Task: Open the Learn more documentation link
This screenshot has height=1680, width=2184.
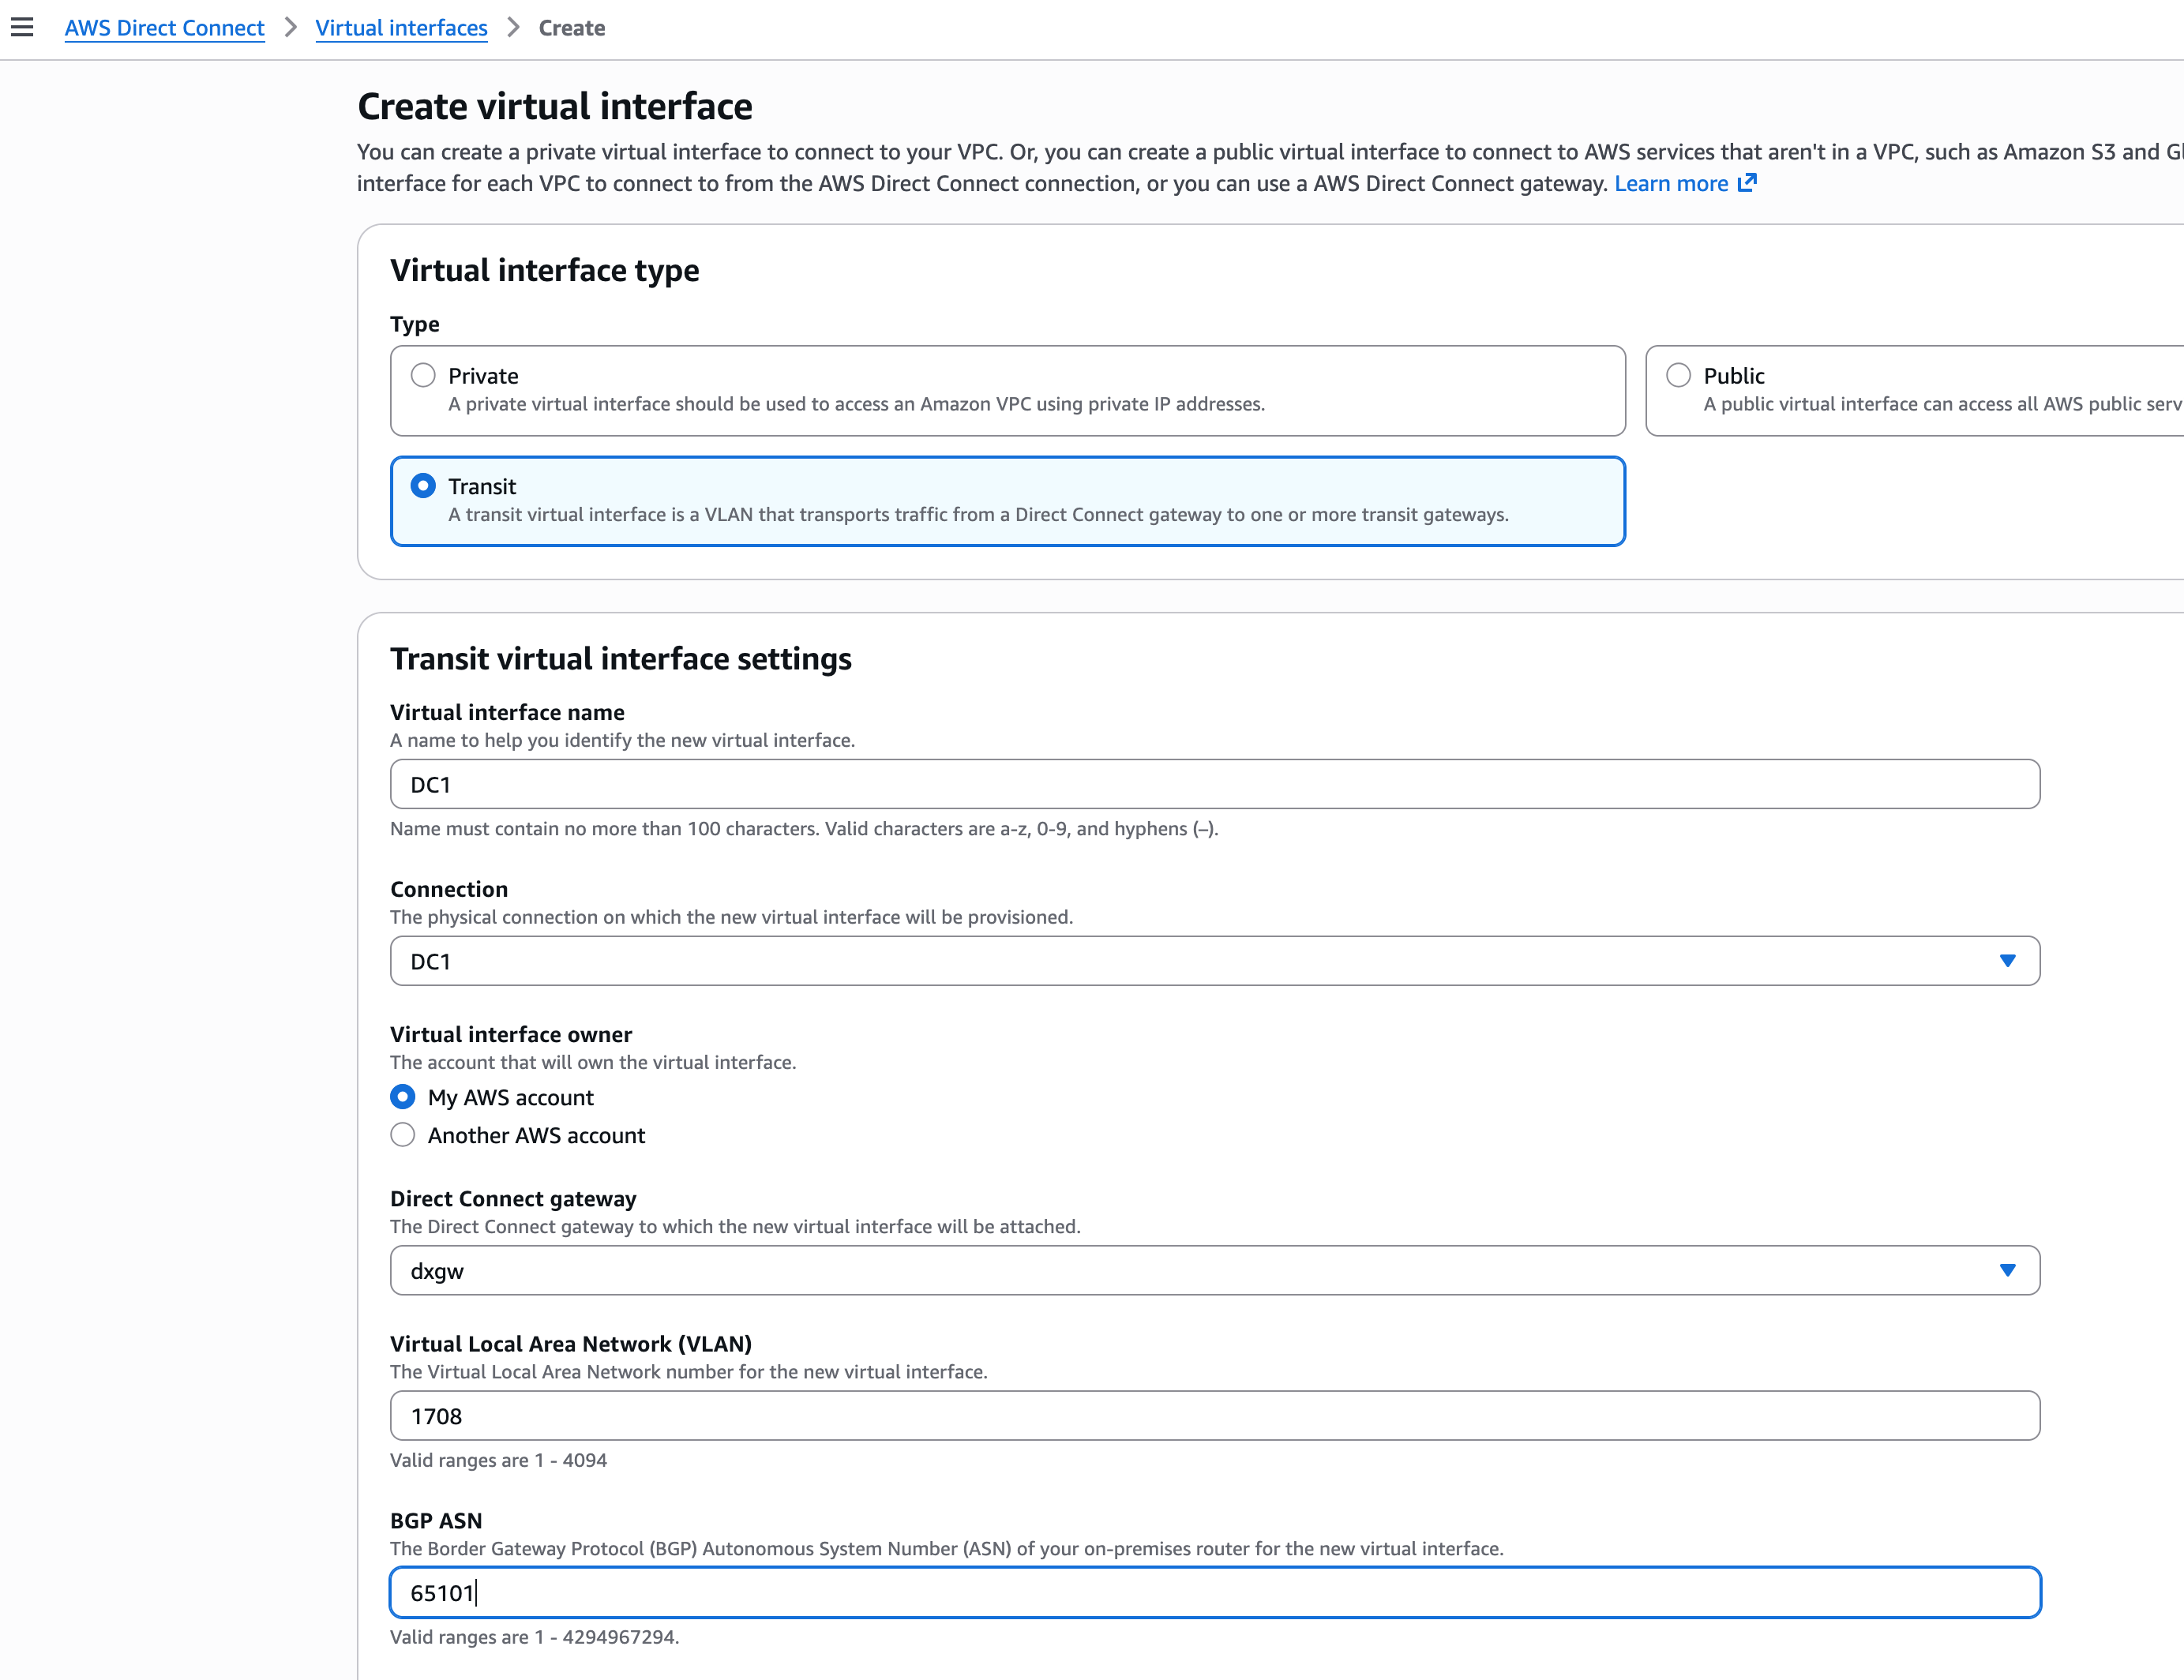Action: (x=1670, y=183)
